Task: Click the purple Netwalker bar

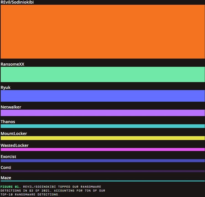Action: (x=102, y=113)
